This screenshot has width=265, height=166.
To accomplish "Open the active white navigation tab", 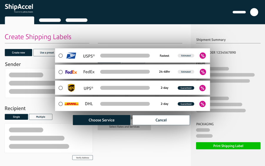I will coord(19,20).
